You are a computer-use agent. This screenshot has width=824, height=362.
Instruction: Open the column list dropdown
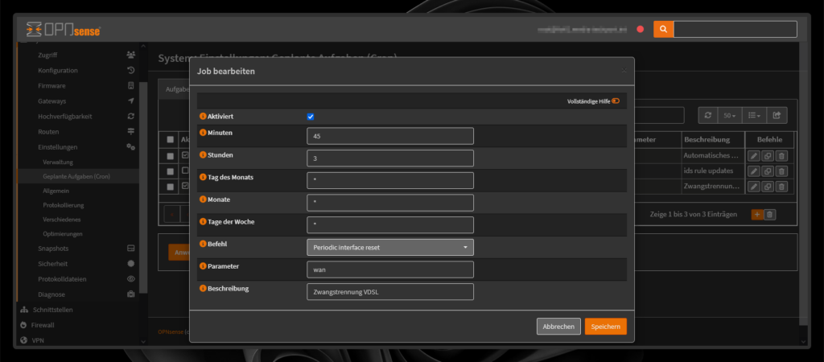tap(753, 116)
